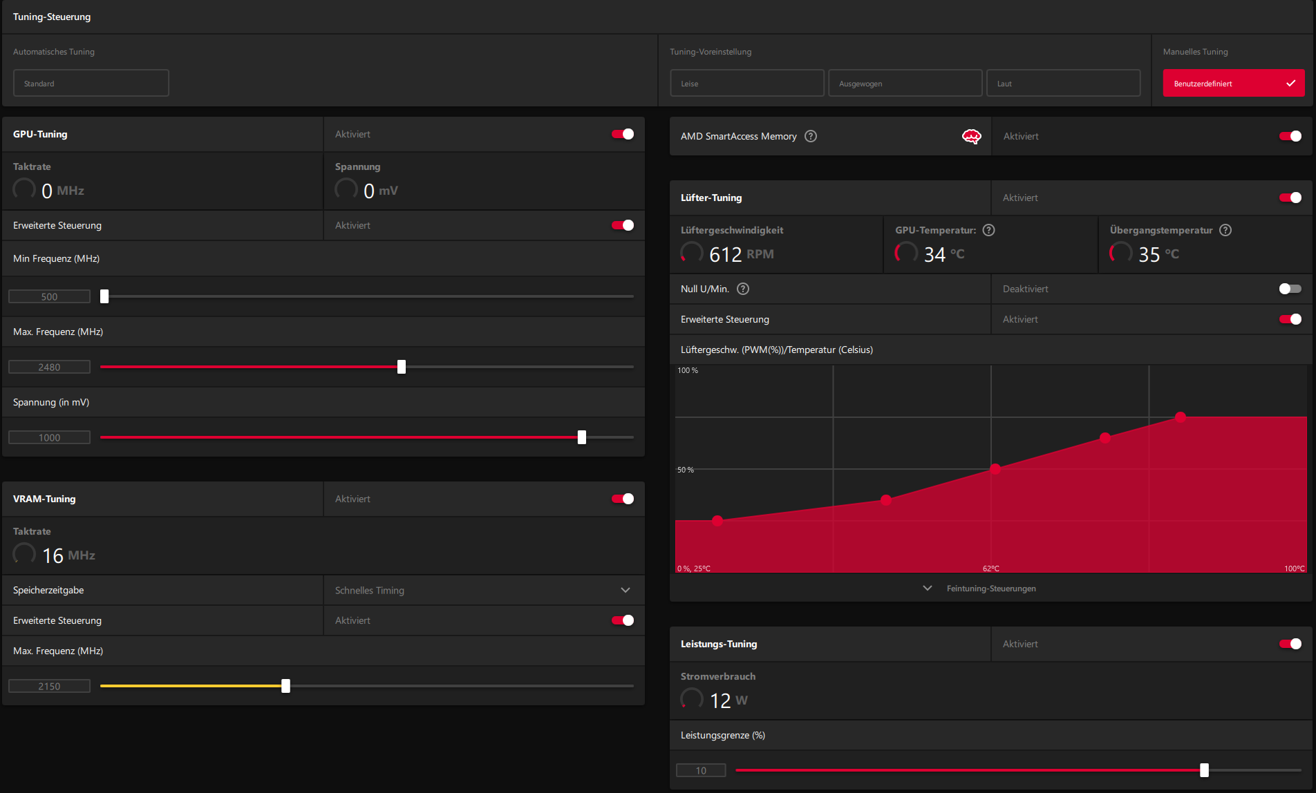Toggle GPU Erweiterte Steuerung switch

point(623,225)
